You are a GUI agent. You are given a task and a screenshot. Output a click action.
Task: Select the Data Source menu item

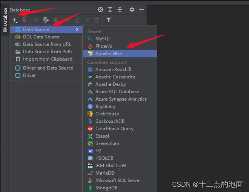click(47, 30)
